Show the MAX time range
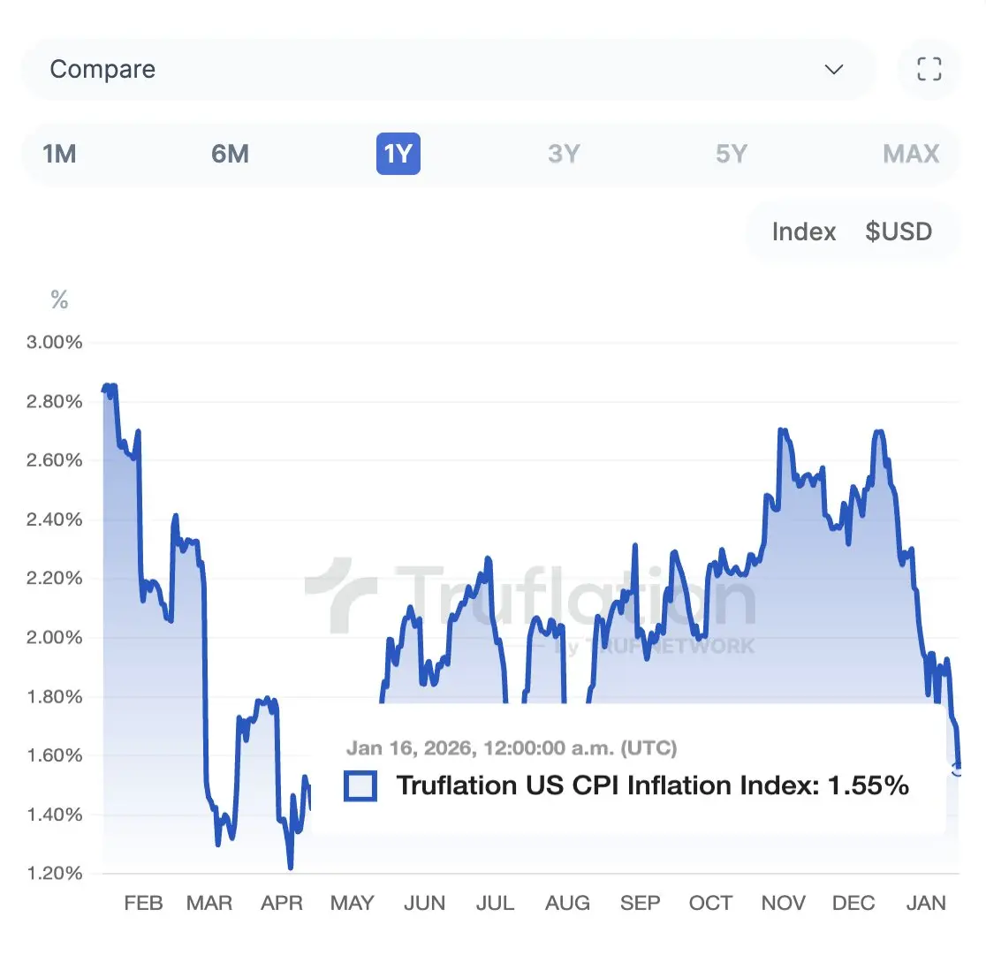This screenshot has width=986, height=963. point(911,154)
